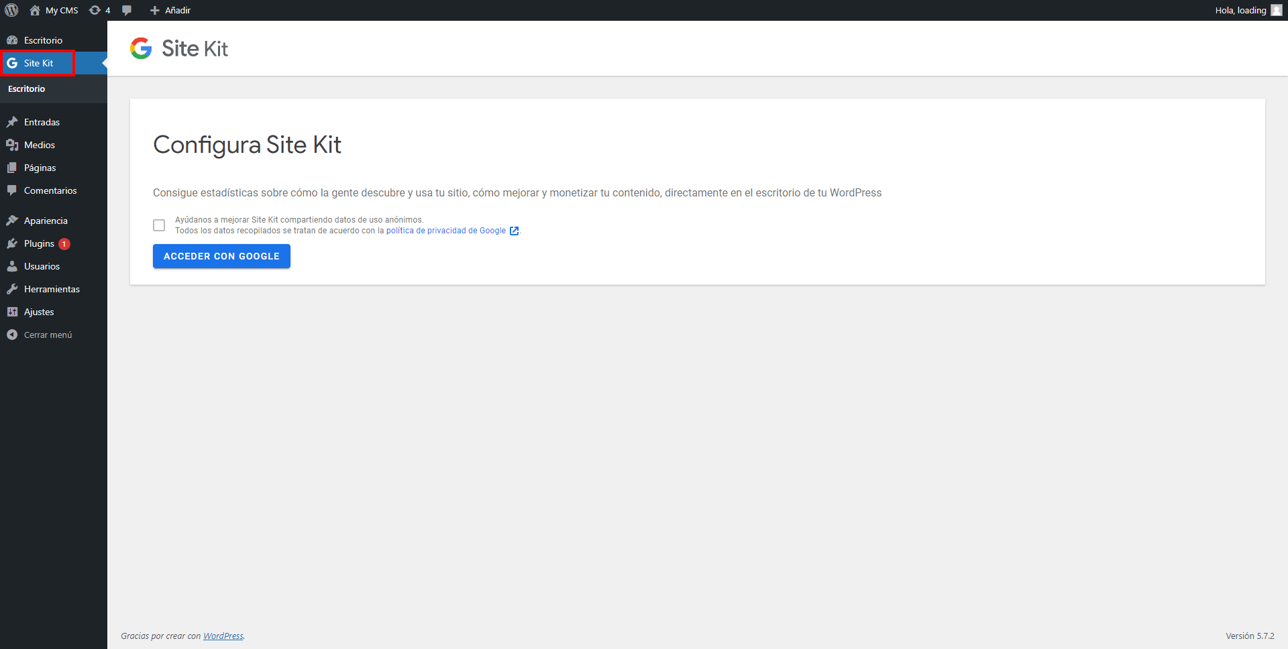Click the plus icon next to Añadir

154,10
